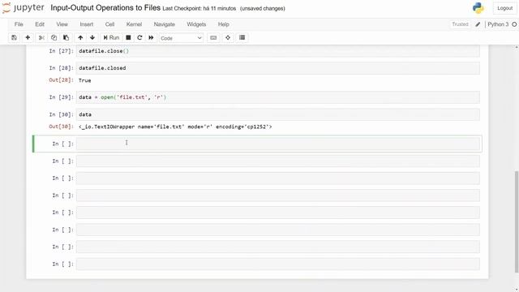Click the Trusted notebook indicator
Screen dimensions: 519x292
(460, 24)
